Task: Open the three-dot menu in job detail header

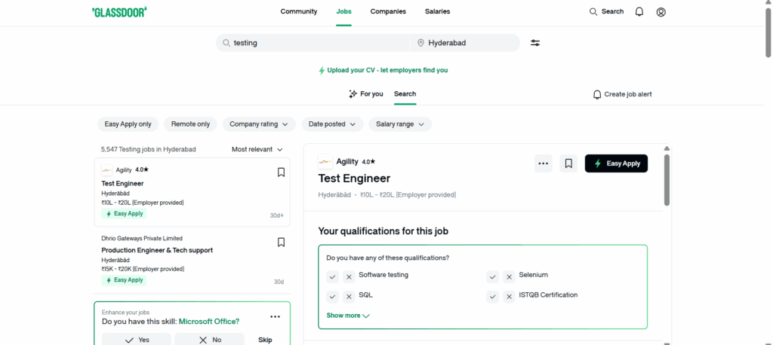Action: click(544, 163)
